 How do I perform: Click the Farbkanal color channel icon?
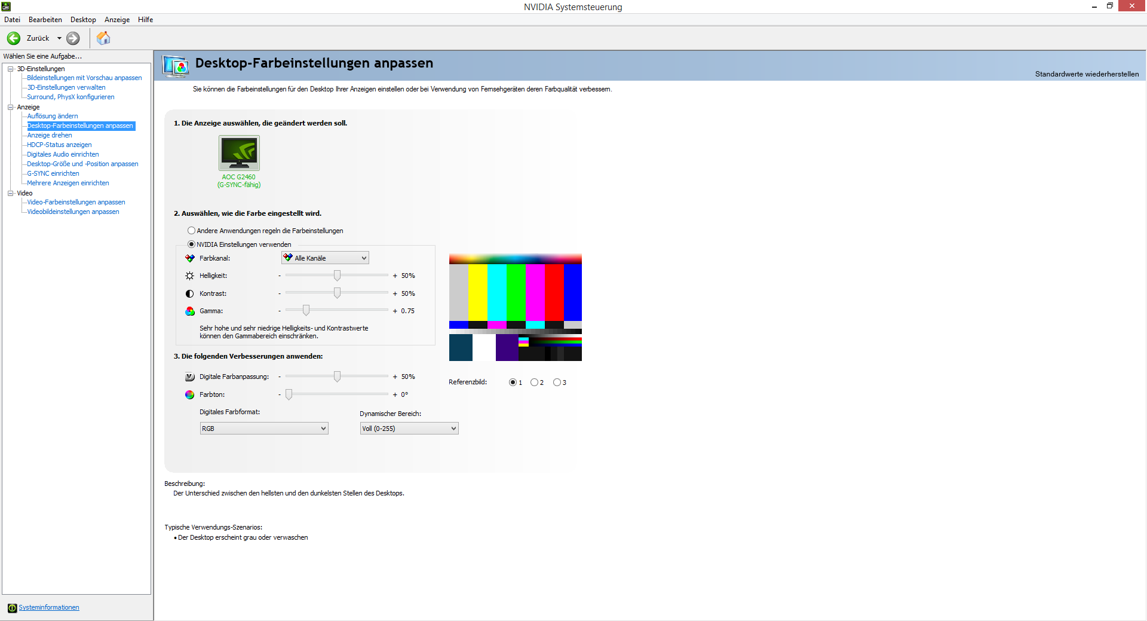coord(190,258)
